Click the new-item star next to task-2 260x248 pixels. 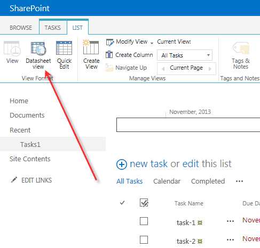pos(200,241)
